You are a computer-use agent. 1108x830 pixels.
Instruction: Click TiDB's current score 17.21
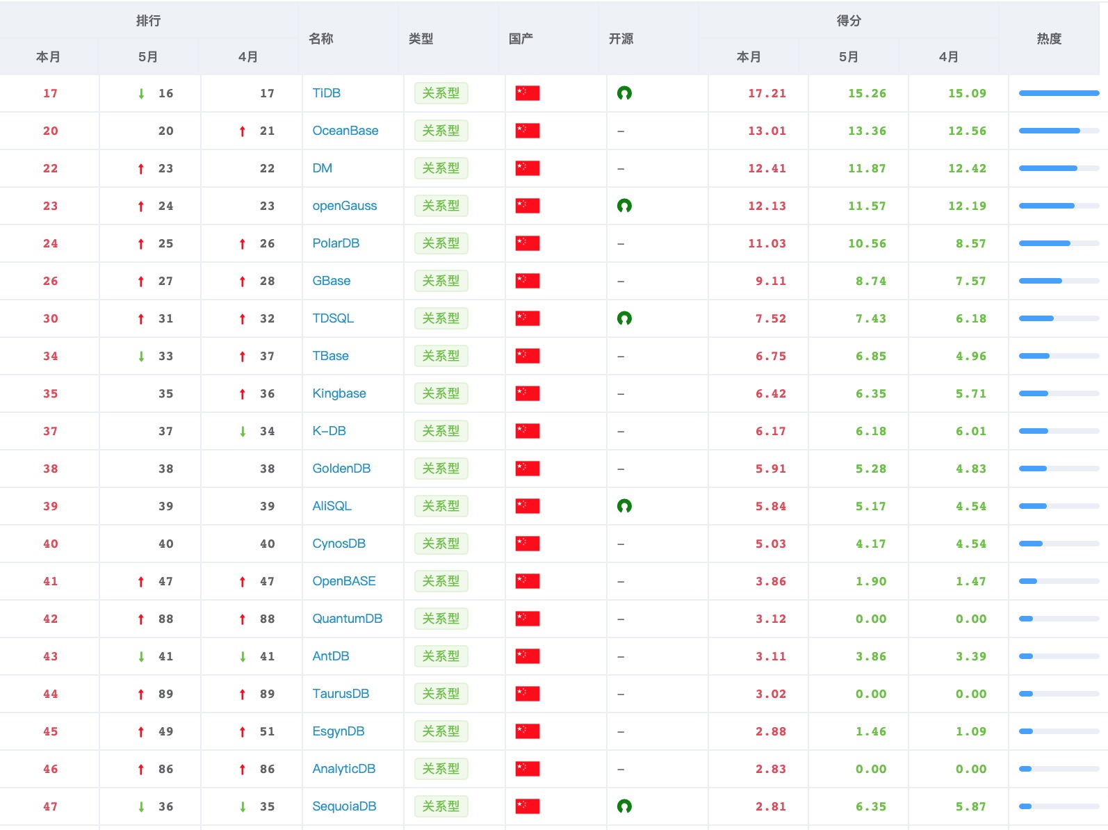pyautogui.click(x=767, y=93)
